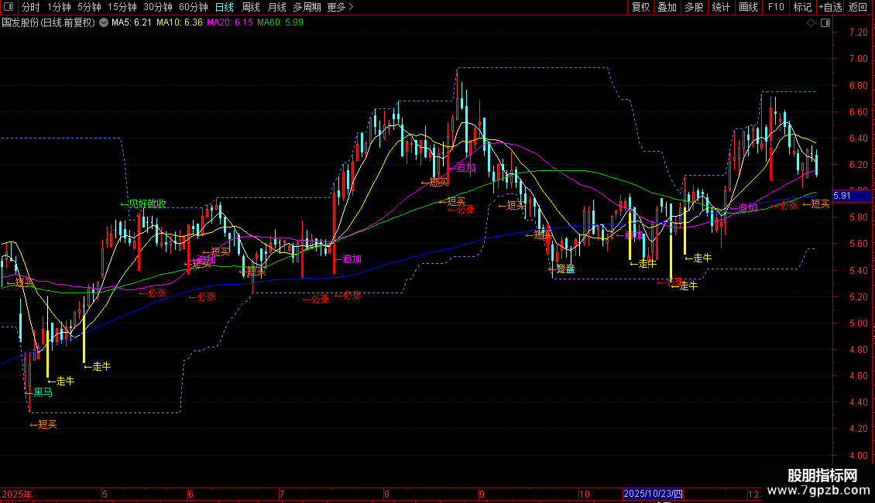
Task: Open the 多股 multi-stock view
Action: click(694, 7)
